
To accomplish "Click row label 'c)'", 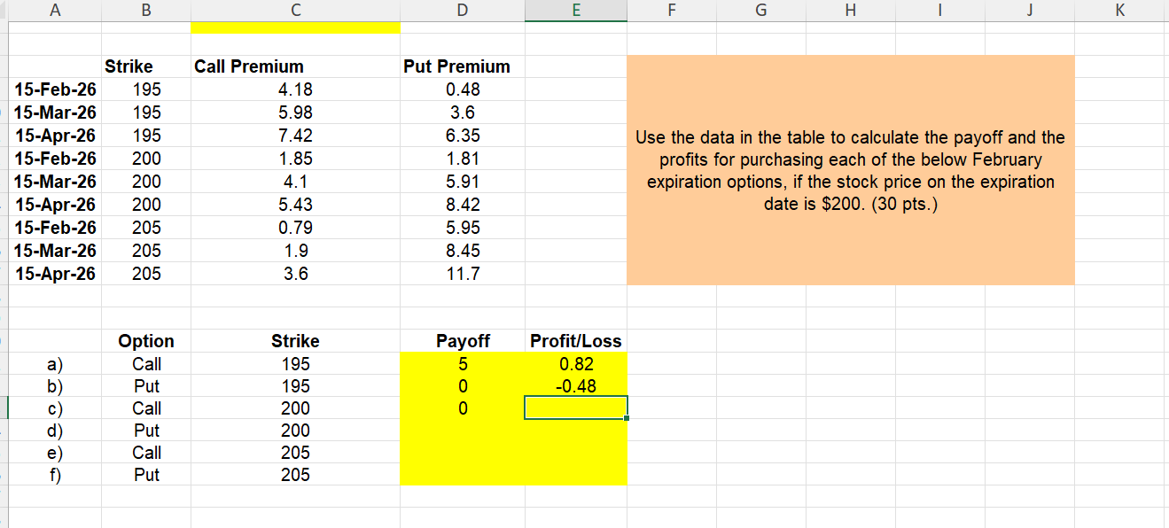I will point(55,408).
